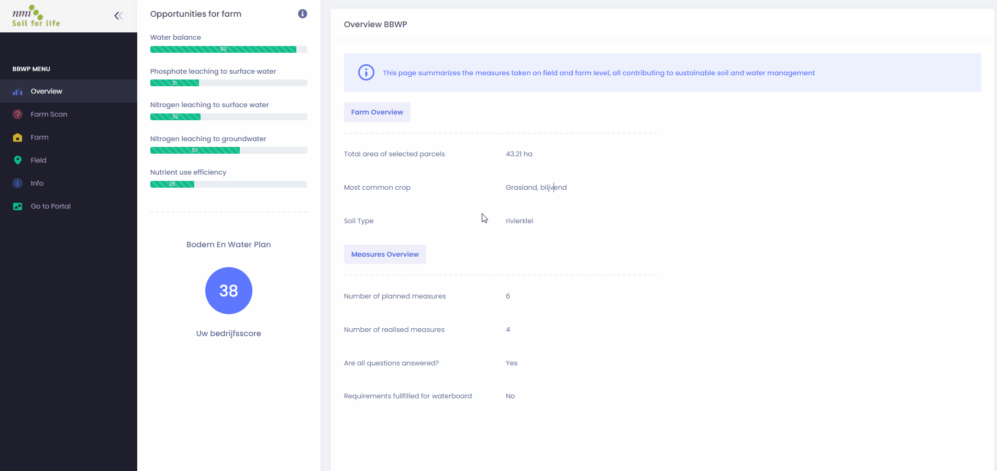997x471 pixels.
Task: Click the Nitrogen leaching to groundwater bar
Action: click(x=228, y=151)
